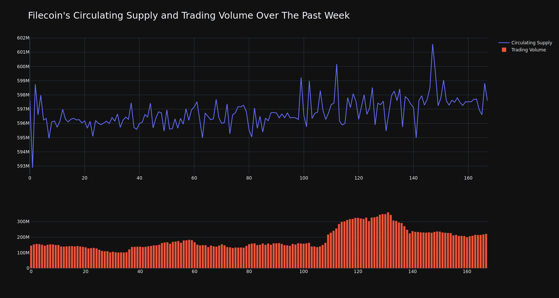The width and height of the screenshot is (559, 298).
Task: Click the 140 tick on volume chart x-axis
Action: 413,272
